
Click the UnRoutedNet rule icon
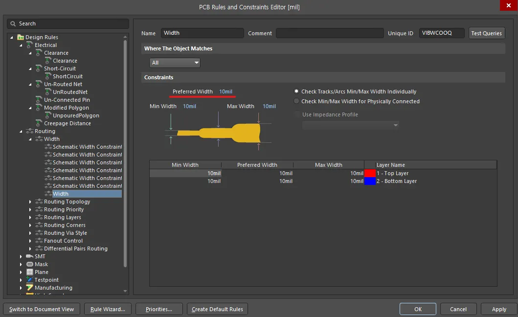tap(48, 92)
